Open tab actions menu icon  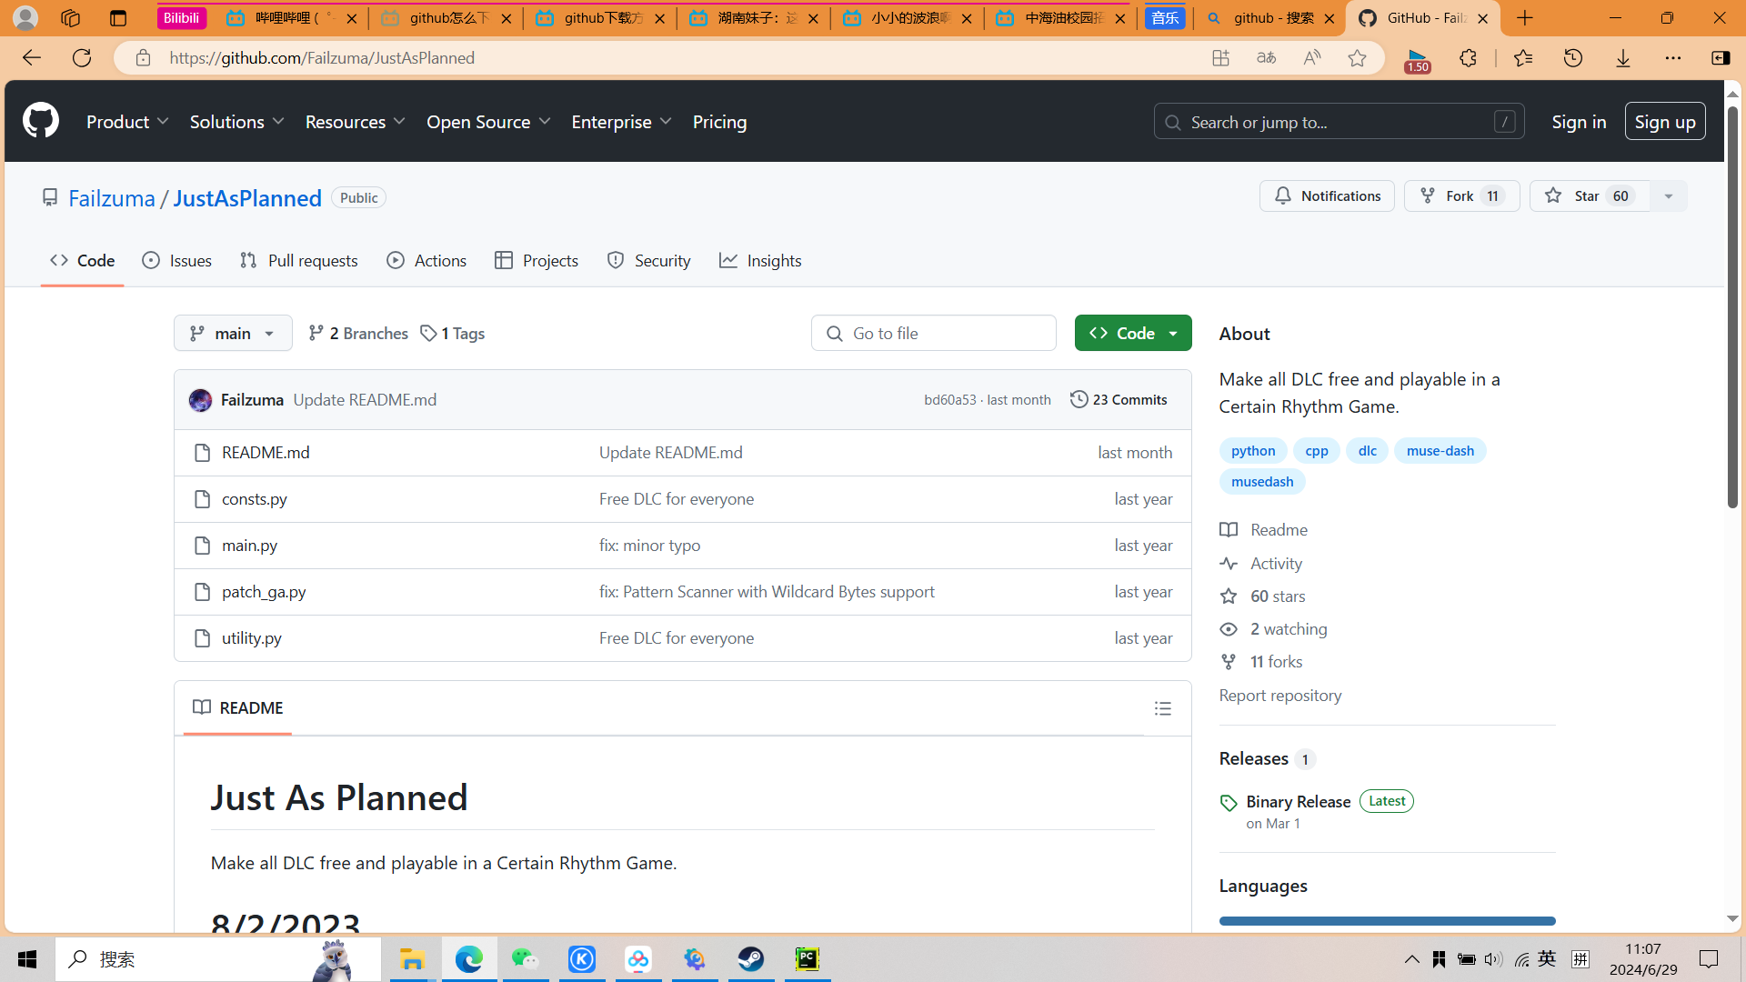(118, 18)
